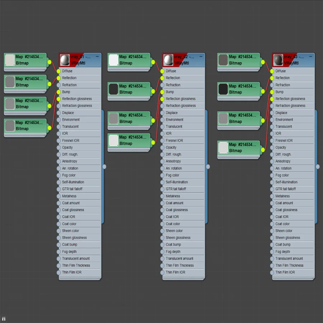Image resolution: width=323 pixels, height=323 pixels.
Task: Click the Thin Film Thickness socket on vray_03
Action: coord(272,266)
